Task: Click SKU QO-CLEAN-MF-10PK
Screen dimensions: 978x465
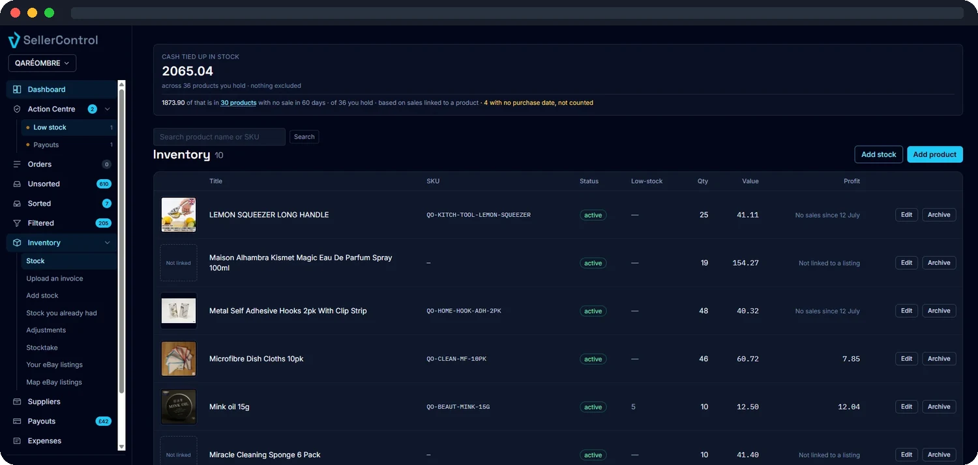Action: (x=456, y=359)
